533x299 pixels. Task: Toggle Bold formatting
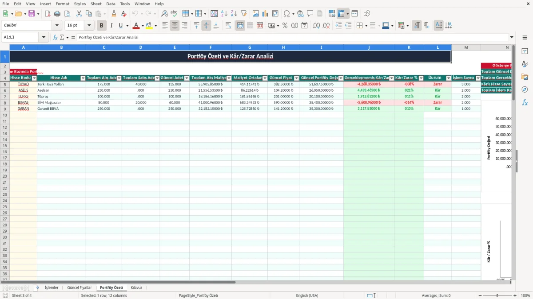click(102, 26)
